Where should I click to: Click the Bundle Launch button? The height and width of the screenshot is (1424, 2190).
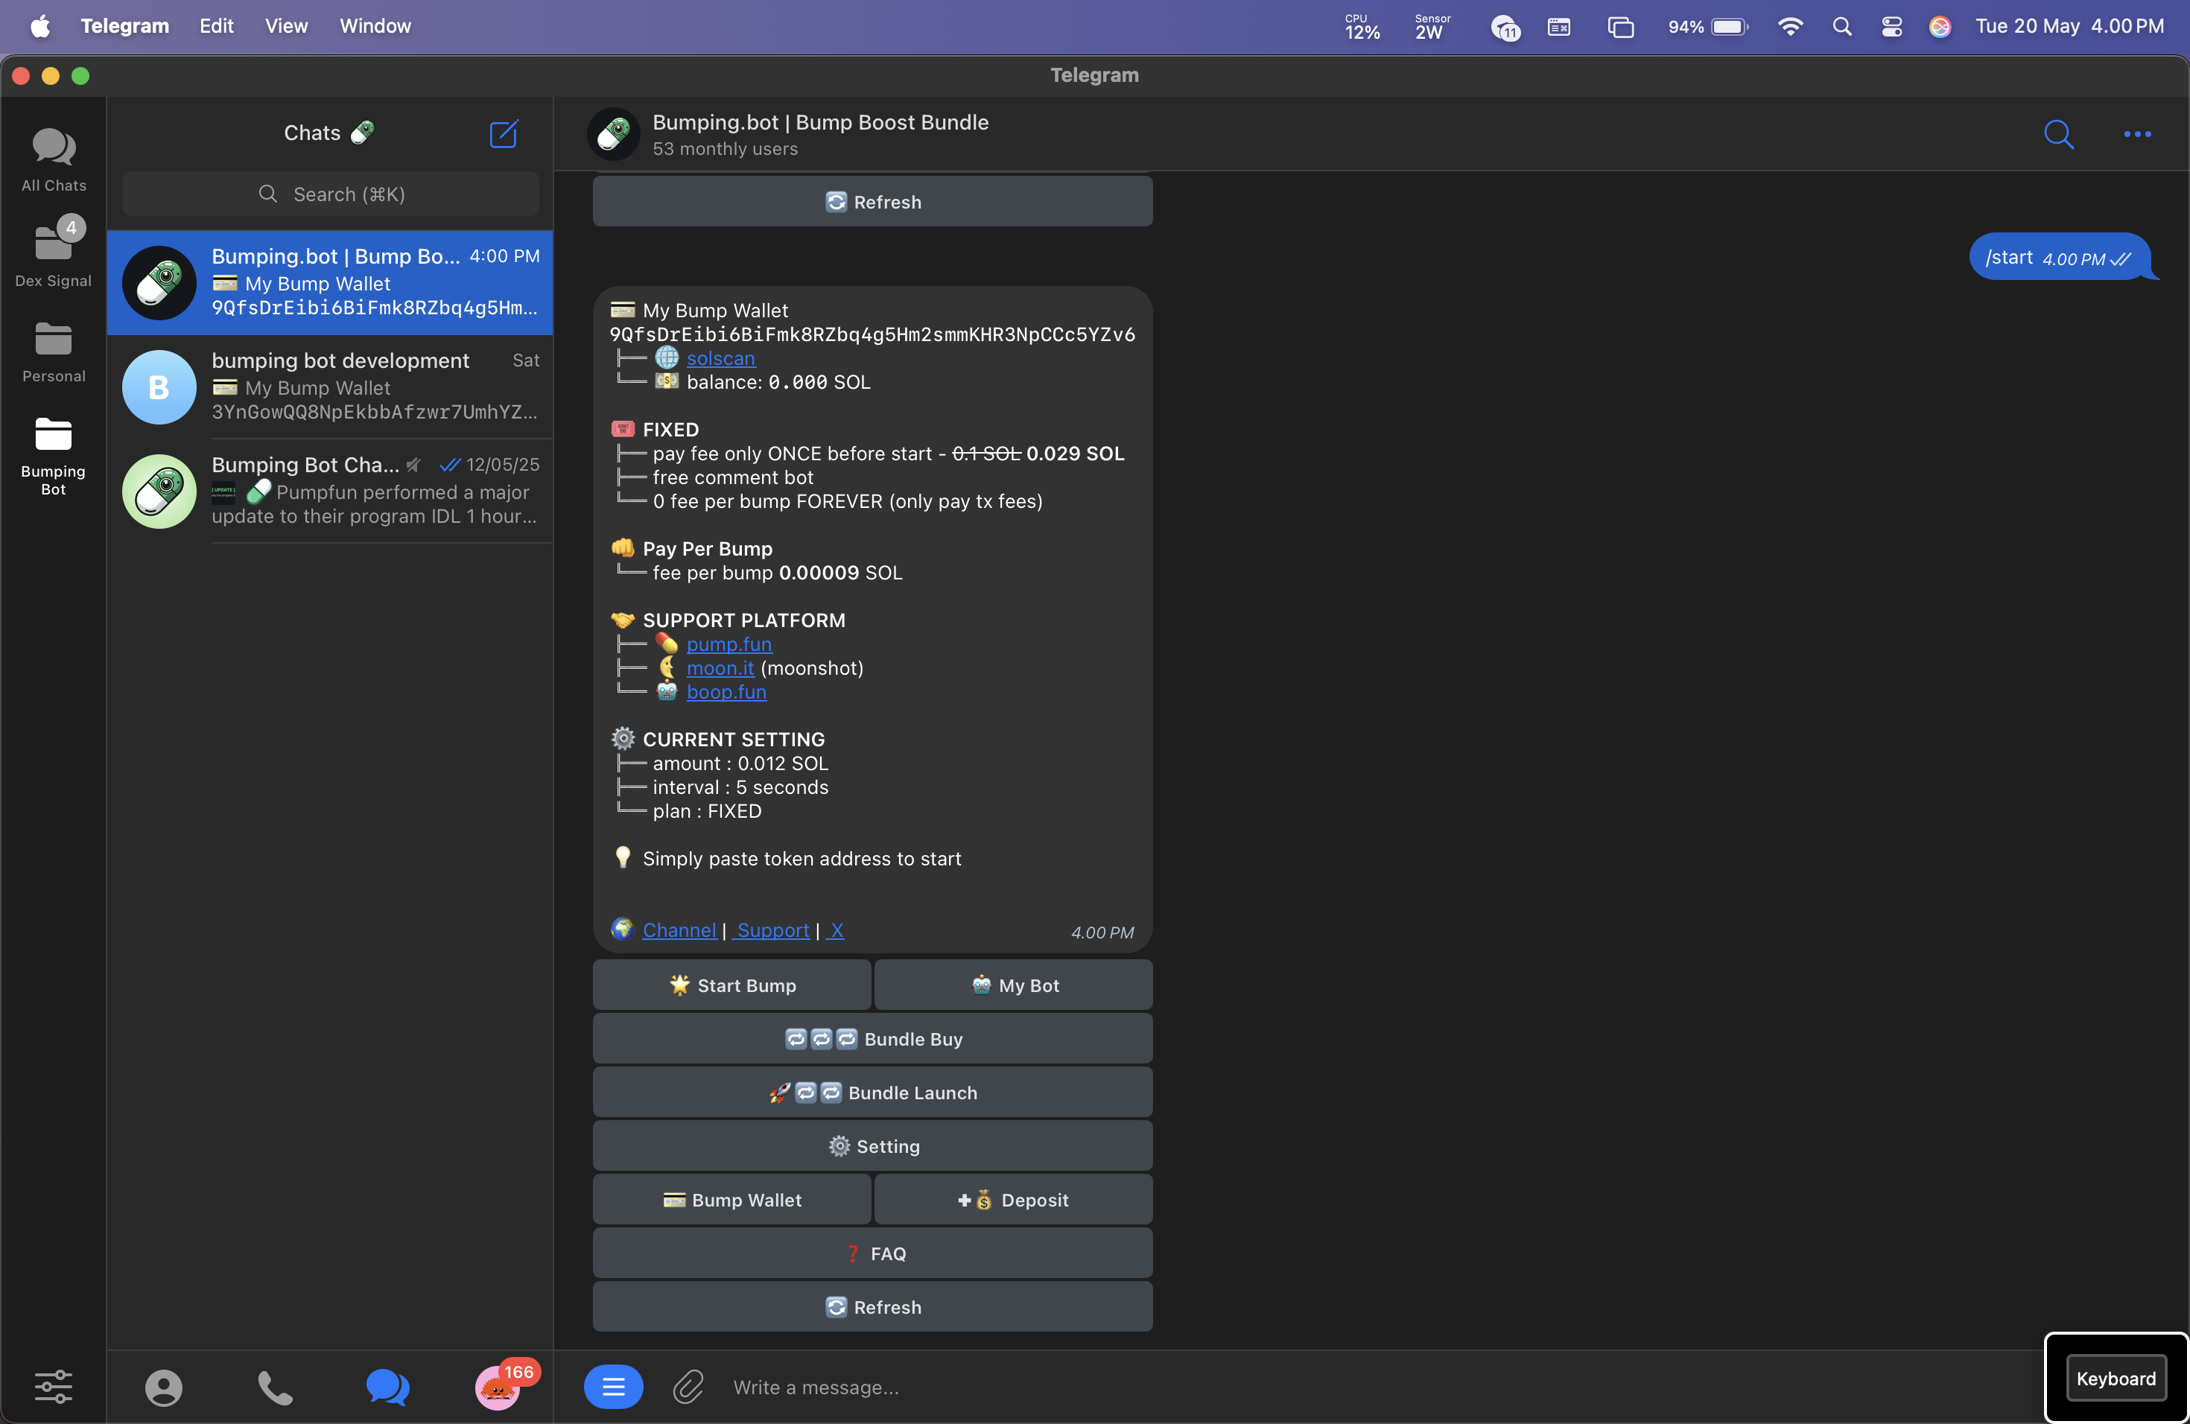point(872,1093)
